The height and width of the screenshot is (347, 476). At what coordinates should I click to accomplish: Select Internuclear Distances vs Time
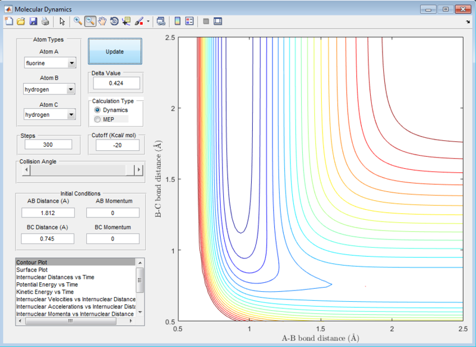point(76,277)
